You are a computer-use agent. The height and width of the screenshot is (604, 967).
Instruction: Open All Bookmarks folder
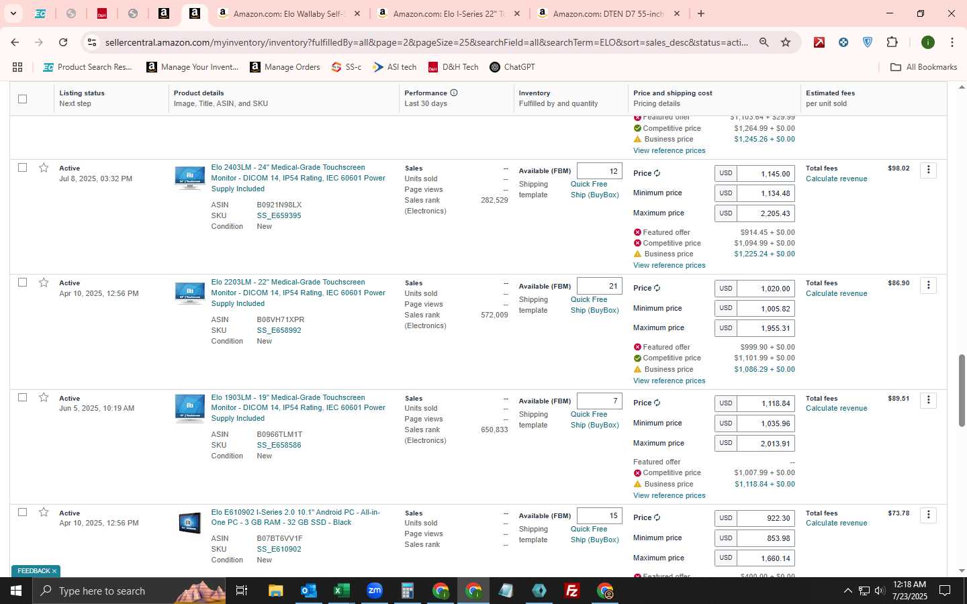coord(923,67)
